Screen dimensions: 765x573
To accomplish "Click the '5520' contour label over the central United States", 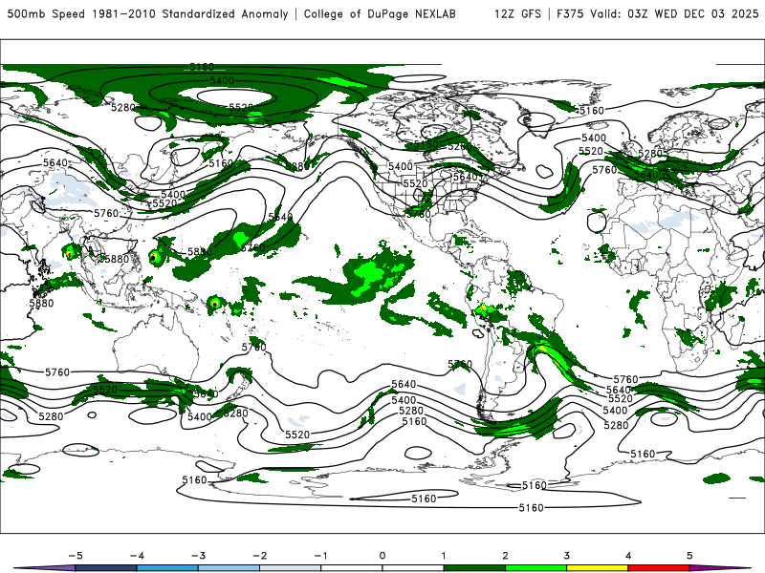I will tap(415, 183).
